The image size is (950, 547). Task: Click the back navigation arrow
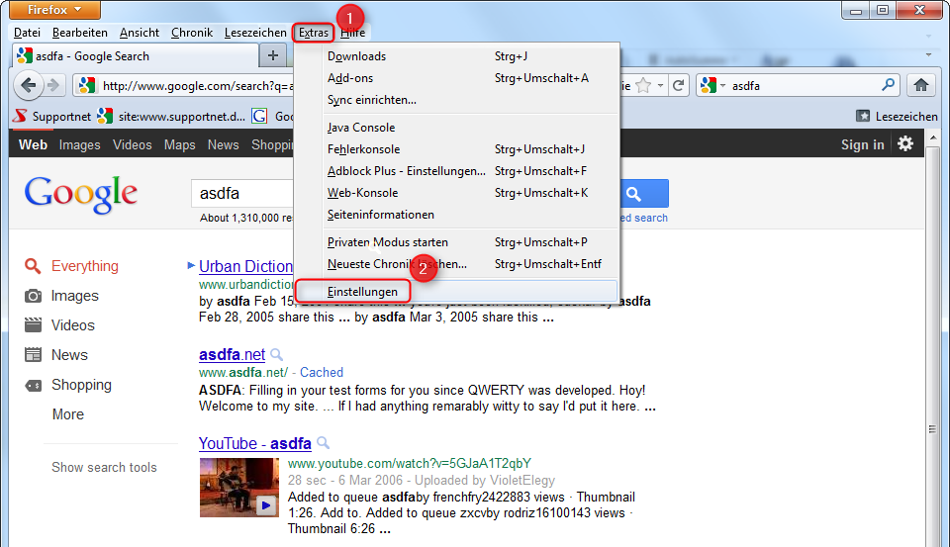28,85
